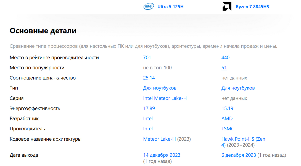Open Meteor Lake-H architecture codename link
The width and height of the screenshot is (301, 166).
(159, 139)
